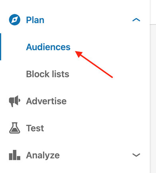Collapse the Plan section with its chevron
This screenshot has height=173, width=156.
click(136, 20)
